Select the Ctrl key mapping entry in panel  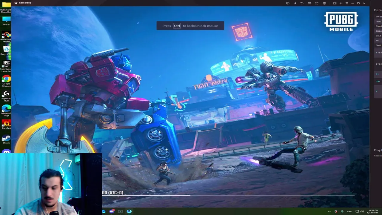pos(378,81)
